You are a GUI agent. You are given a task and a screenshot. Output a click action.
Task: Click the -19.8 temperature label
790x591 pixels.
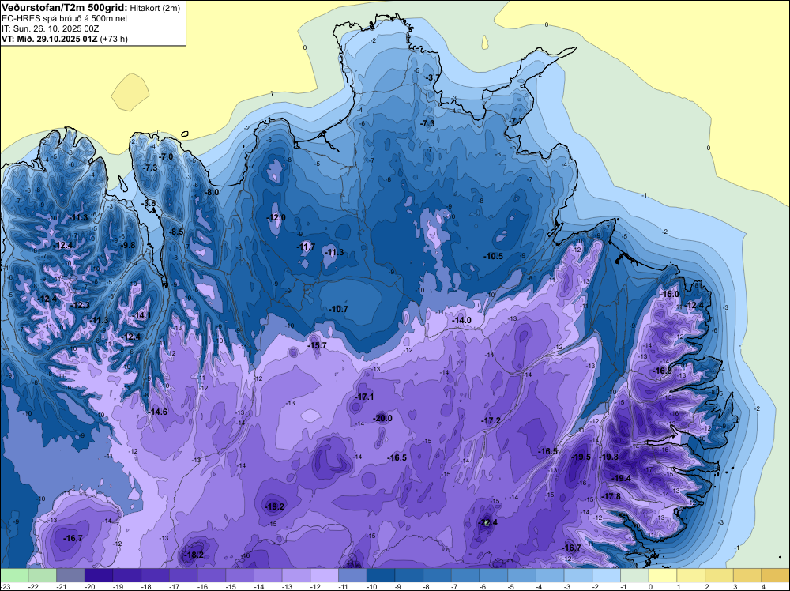pyautogui.click(x=609, y=457)
